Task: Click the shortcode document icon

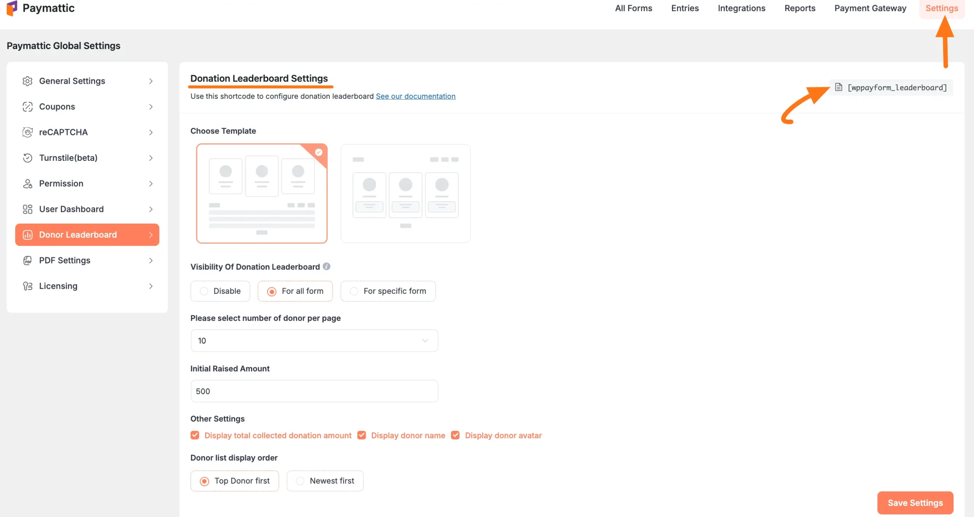Action: (839, 87)
